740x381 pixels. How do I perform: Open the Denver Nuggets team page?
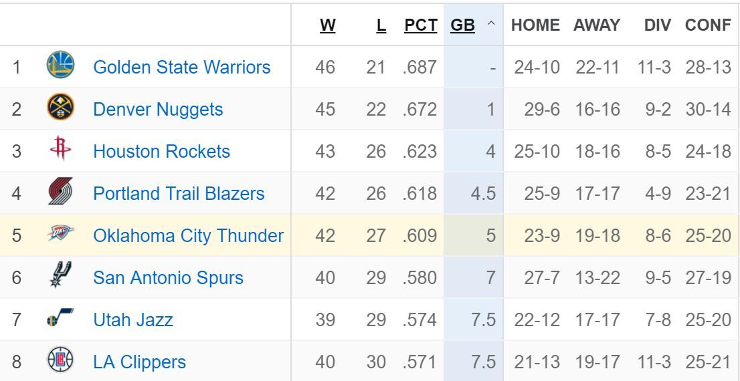click(x=158, y=110)
